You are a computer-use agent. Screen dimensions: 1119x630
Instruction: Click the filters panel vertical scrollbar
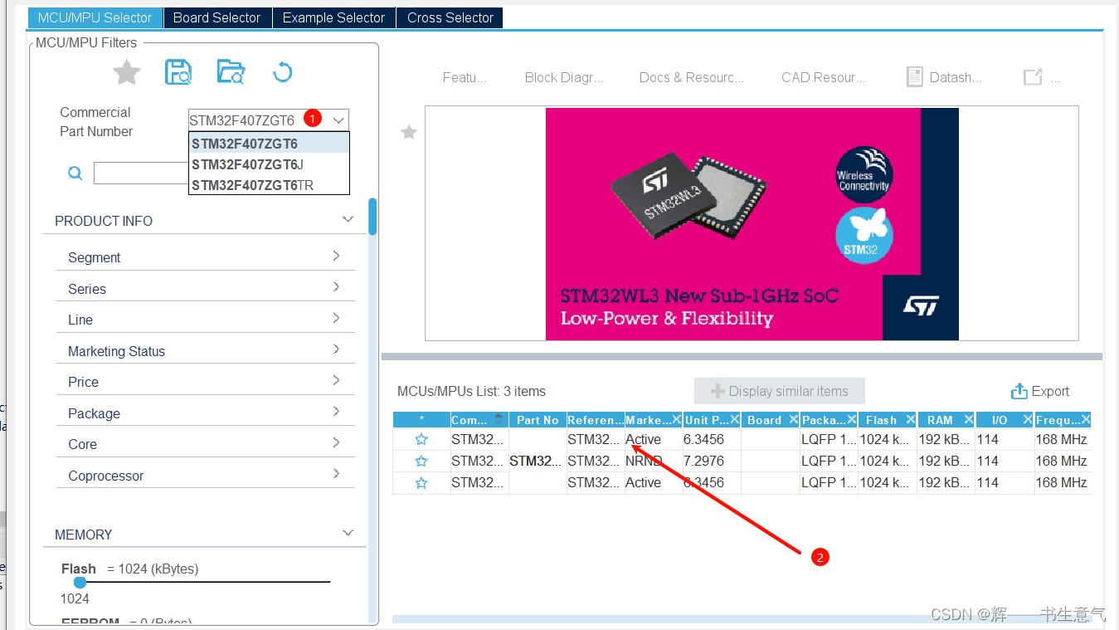click(372, 217)
